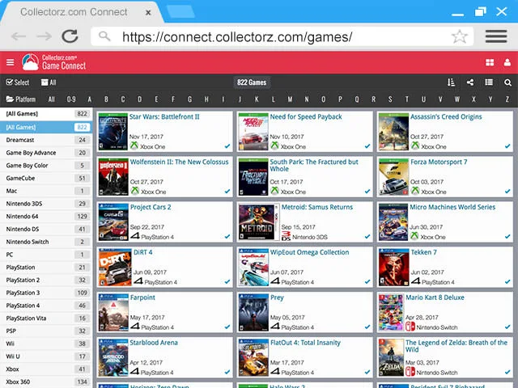Viewport: 518px width, 388px height.
Task: Open the Starblood Arena cover thumbnail
Action: pos(113,357)
